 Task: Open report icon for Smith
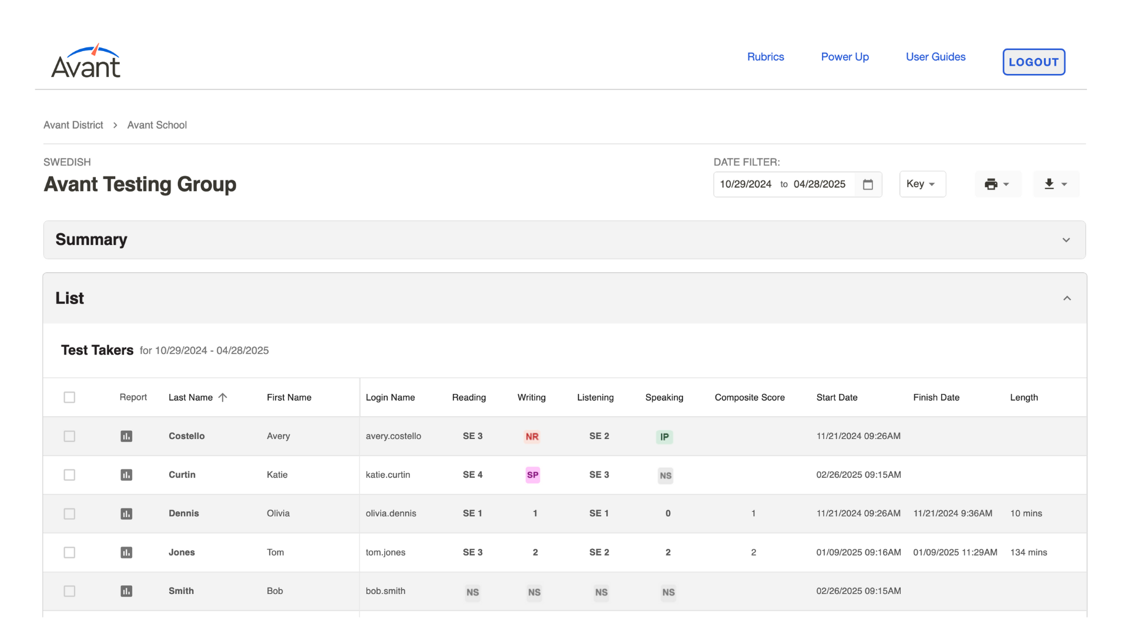126,591
